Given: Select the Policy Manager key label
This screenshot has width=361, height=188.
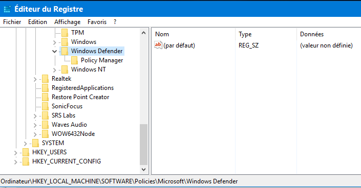Looking at the screenshot, I should [x=102, y=60].
